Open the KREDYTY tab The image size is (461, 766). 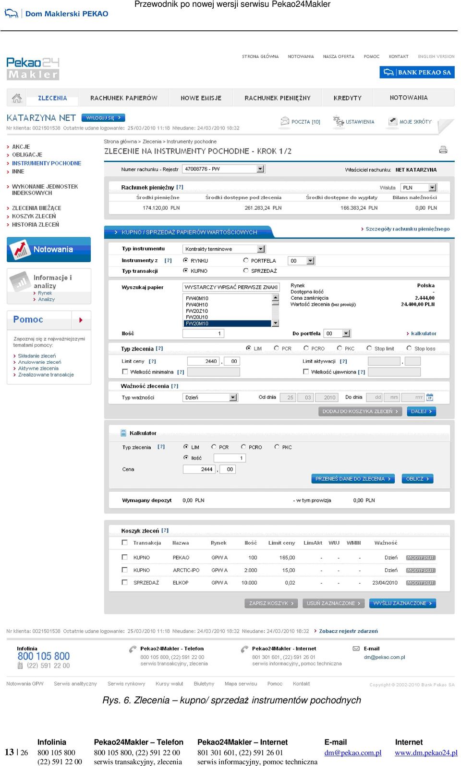point(348,98)
